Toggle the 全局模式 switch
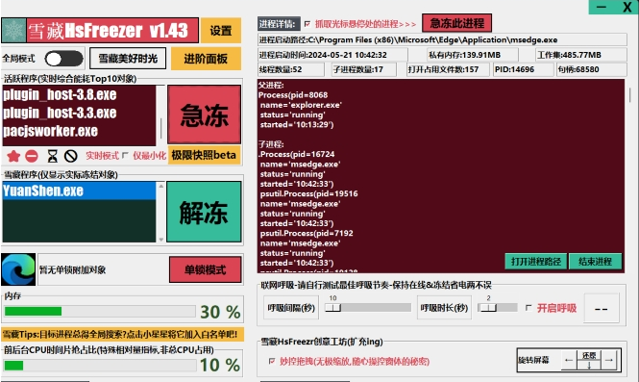The image size is (639, 382). click(x=63, y=59)
